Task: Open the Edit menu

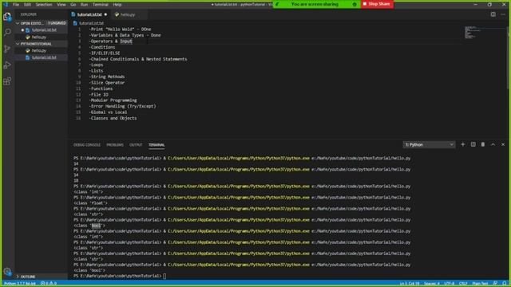Action: tap(27, 5)
